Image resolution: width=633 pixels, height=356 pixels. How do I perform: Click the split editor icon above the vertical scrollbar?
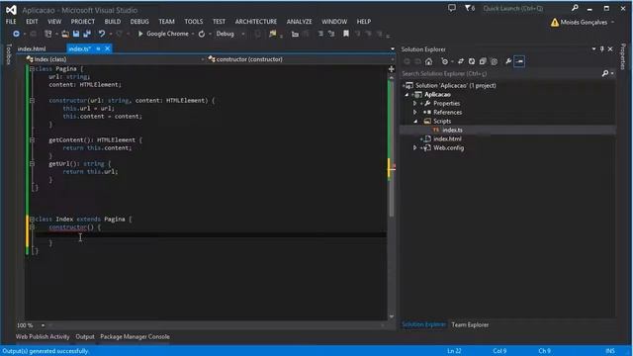[x=392, y=69]
